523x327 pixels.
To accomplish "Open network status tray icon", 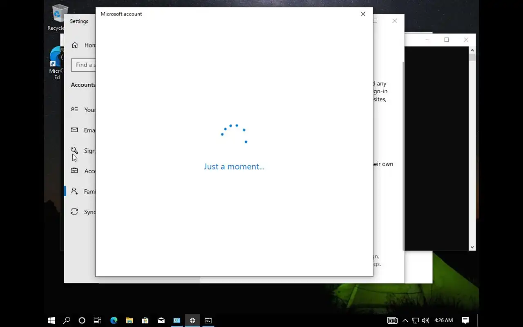I will point(416,320).
